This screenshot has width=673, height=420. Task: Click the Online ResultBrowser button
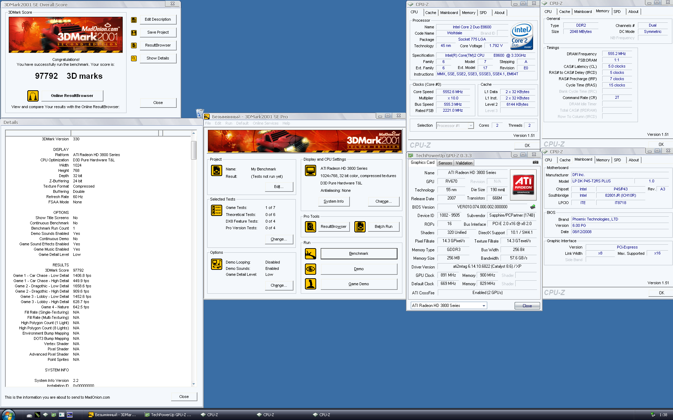(72, 96)
